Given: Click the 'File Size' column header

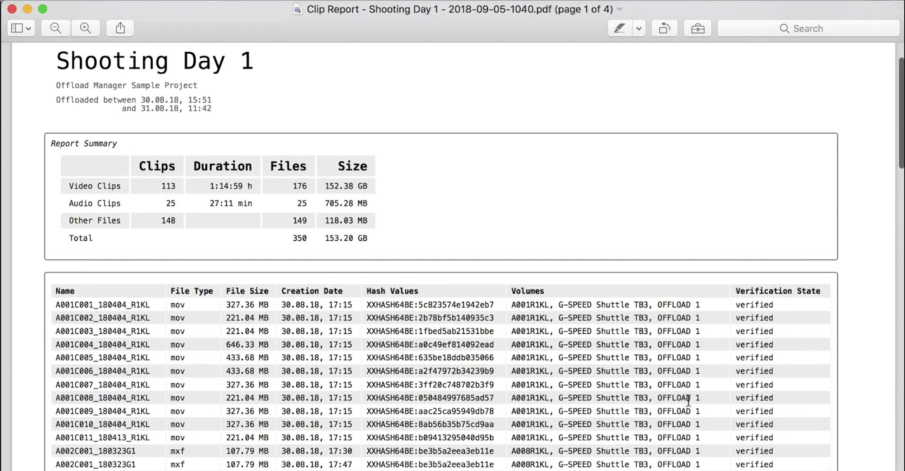Looking at the screenshot, I should (247, 291).
